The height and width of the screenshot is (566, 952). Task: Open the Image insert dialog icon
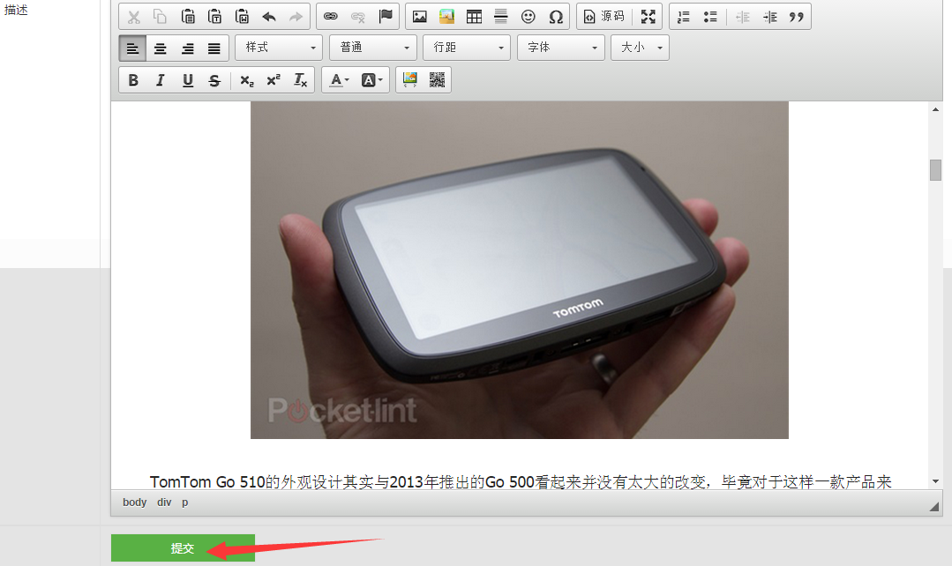[x=420, y=17]
